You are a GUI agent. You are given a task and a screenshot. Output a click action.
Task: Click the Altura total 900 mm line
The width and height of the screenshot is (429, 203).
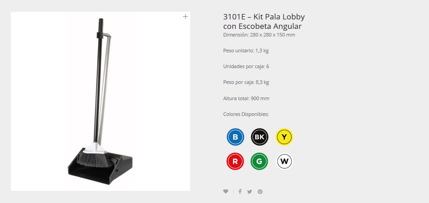pos(246,98)
